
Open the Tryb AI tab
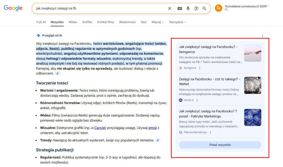point(41,22)
